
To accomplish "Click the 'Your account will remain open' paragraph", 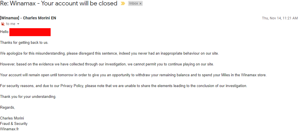I will (133, 75).
